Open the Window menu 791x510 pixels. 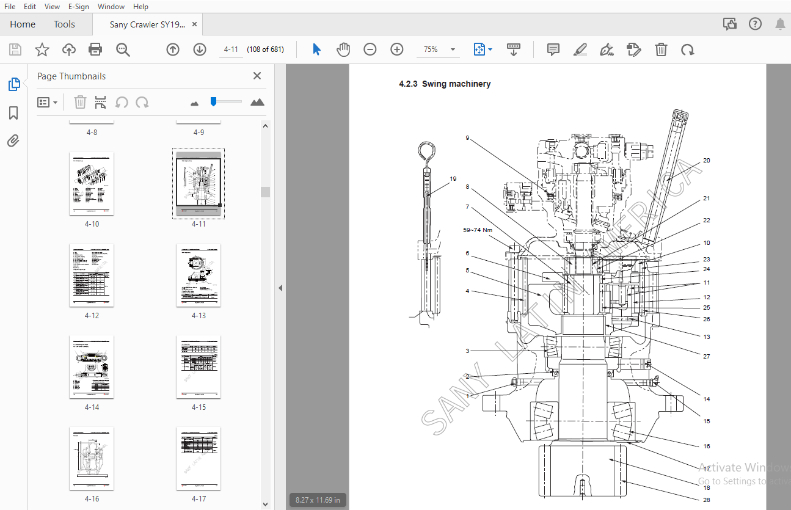pos(111,6)
